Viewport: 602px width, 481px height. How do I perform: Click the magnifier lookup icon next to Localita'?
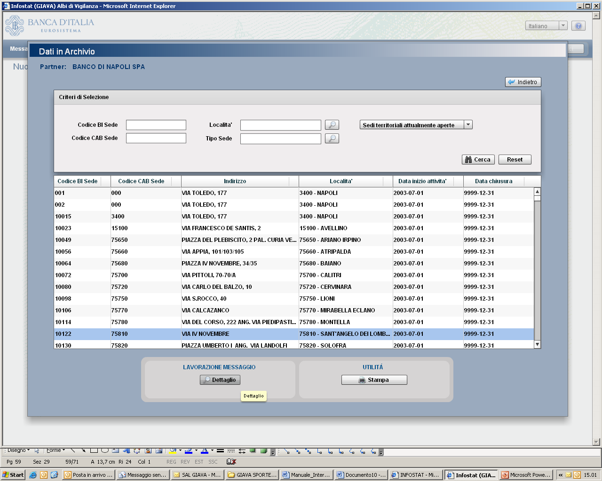(332, 125)
